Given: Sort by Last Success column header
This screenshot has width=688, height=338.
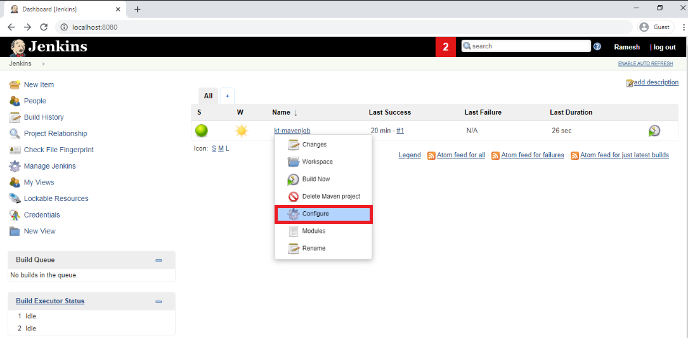Looking at the screenshot, I should tap(389, 112).
